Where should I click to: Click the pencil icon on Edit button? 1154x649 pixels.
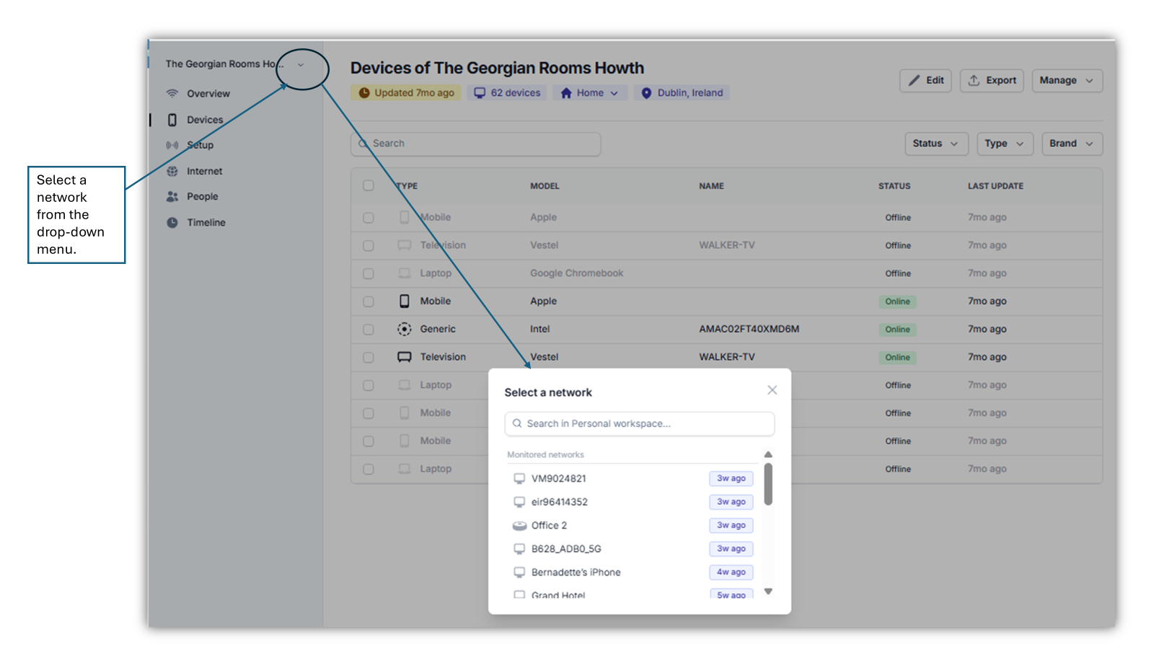[914, 81]
